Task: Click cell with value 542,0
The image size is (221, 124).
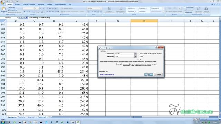Action: pyautogui.click(x=76, y=105)
